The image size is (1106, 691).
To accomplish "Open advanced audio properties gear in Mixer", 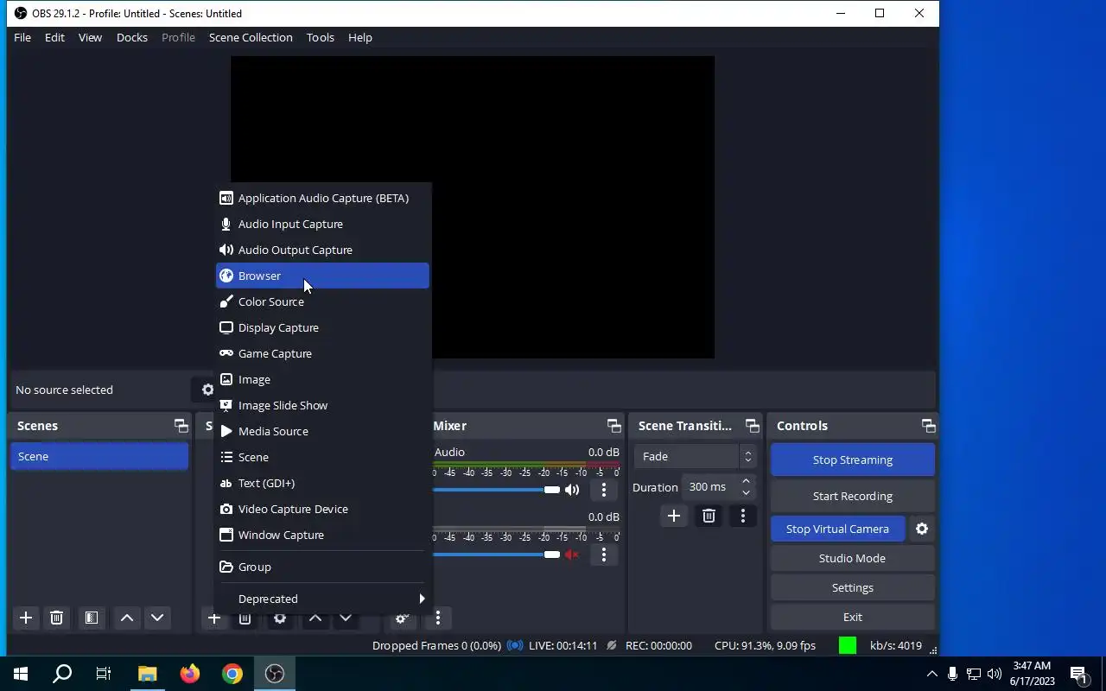I will [x=402, y=618].
